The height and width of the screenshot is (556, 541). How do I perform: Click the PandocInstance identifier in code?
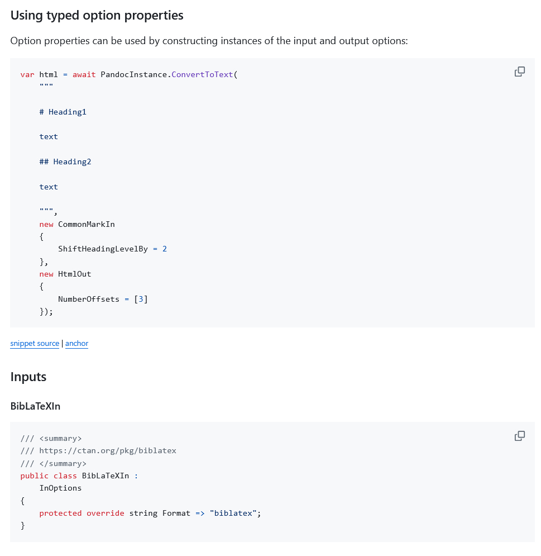point(134,74)
